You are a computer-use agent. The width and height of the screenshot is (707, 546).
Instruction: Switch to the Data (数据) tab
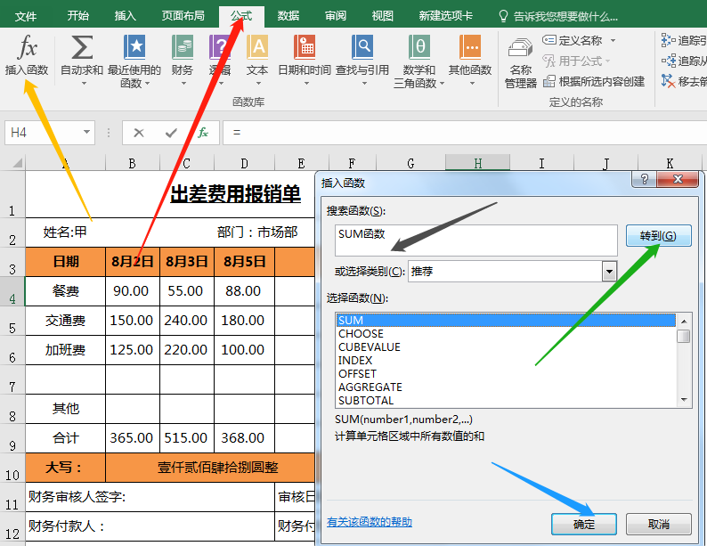tap(288, 16)
